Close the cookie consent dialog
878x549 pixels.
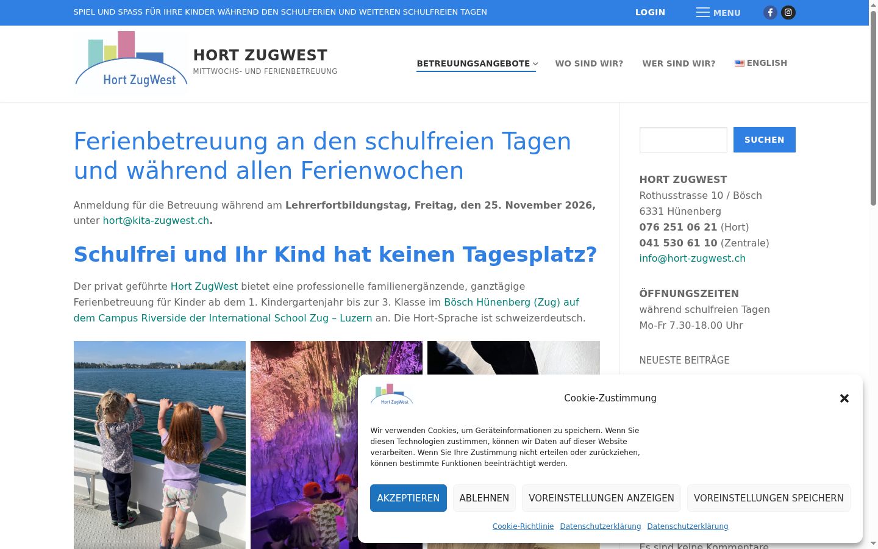pyautogui.click(x=844, y=398)
